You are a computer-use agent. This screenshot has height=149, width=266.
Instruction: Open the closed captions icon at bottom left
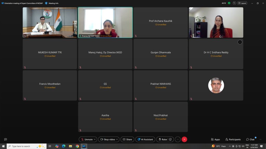tap(5, 139)
